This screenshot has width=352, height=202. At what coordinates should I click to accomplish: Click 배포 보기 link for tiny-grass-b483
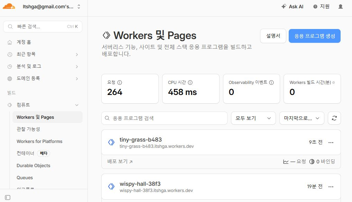(x=120, y=161)
